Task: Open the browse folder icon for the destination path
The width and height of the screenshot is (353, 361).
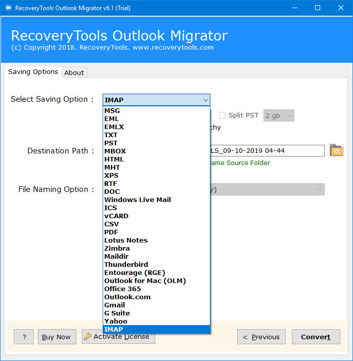Action: tap(336, 150)
